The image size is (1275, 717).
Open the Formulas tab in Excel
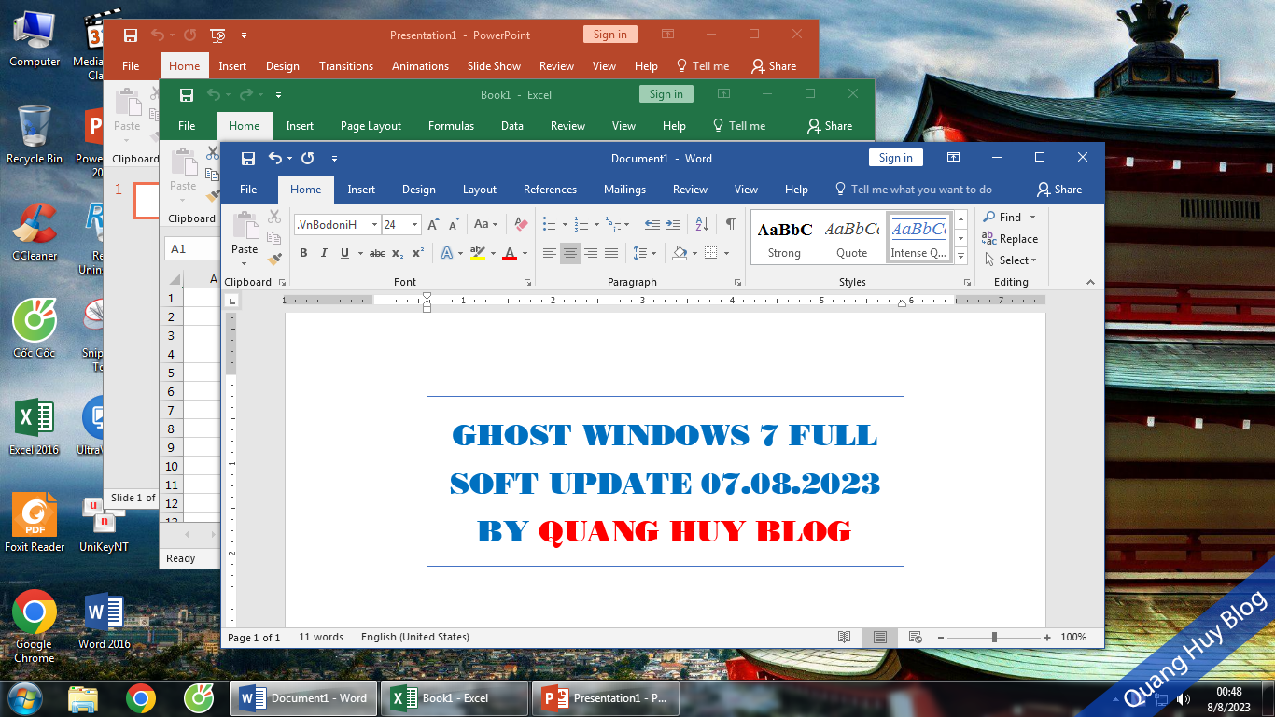451,125
